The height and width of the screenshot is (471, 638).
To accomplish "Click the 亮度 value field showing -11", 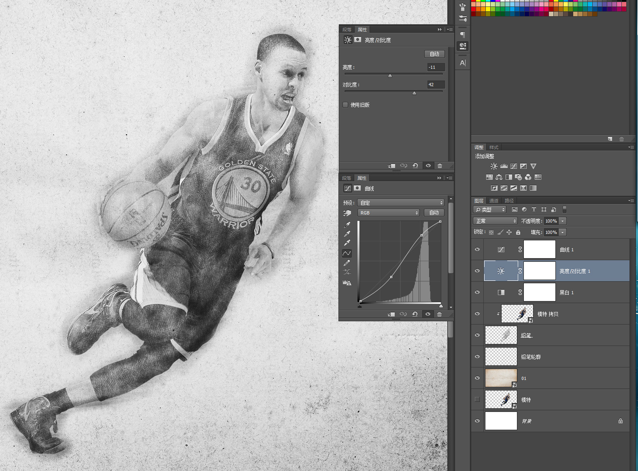I will point(436,67).
